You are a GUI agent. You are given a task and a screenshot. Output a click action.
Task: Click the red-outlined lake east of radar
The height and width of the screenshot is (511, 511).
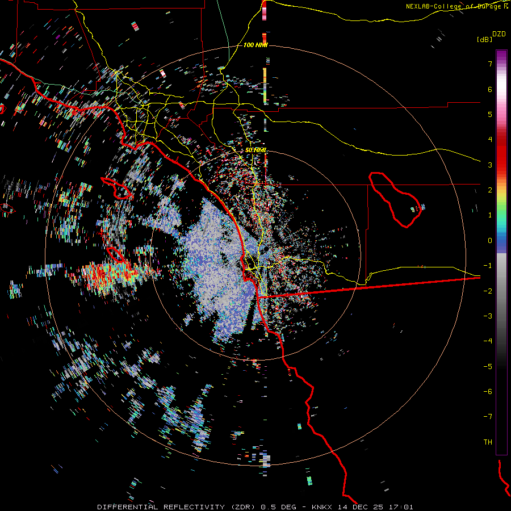[x=395, y=199]
